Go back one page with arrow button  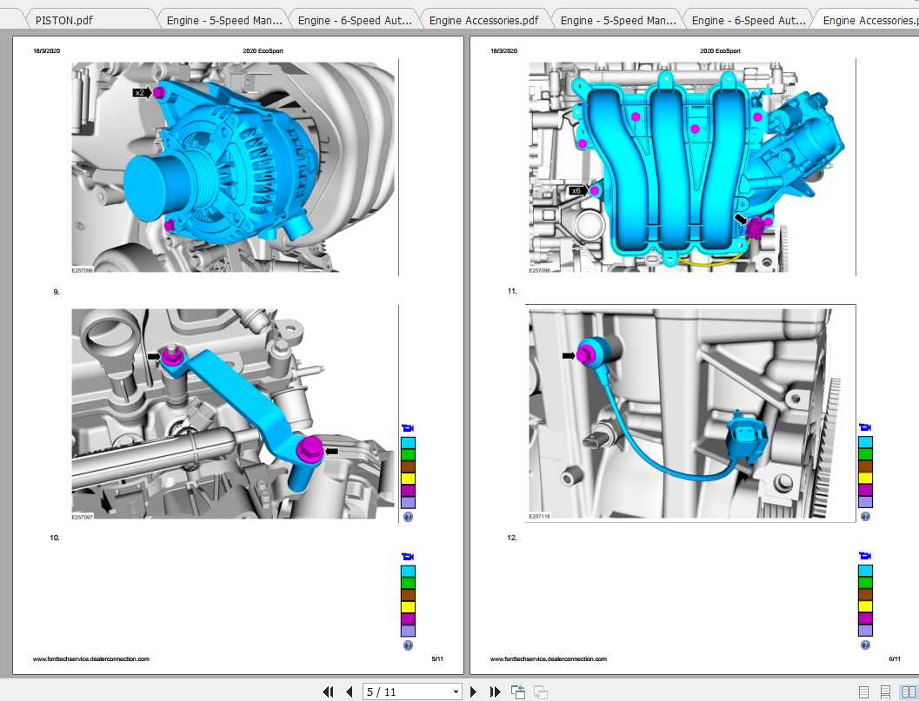pyautogui.click(x=349, y=691)
